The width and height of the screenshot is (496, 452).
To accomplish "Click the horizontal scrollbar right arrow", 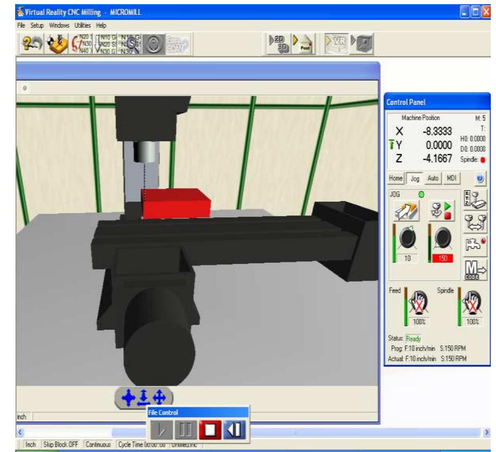I will point(487,432).
